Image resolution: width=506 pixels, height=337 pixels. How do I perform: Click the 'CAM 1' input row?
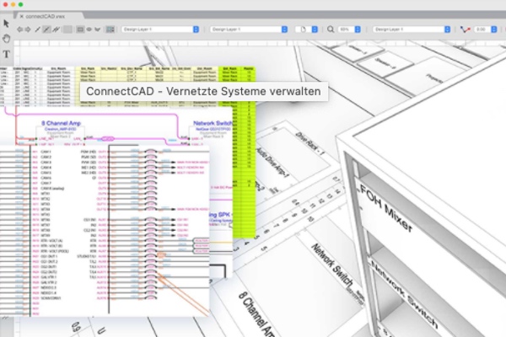point(46,152)
